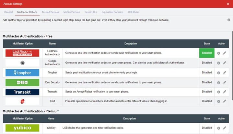Edit the Toopher multifactor option
The width and height of the screenshot is (233, 134).
click(x=224, y=73)
